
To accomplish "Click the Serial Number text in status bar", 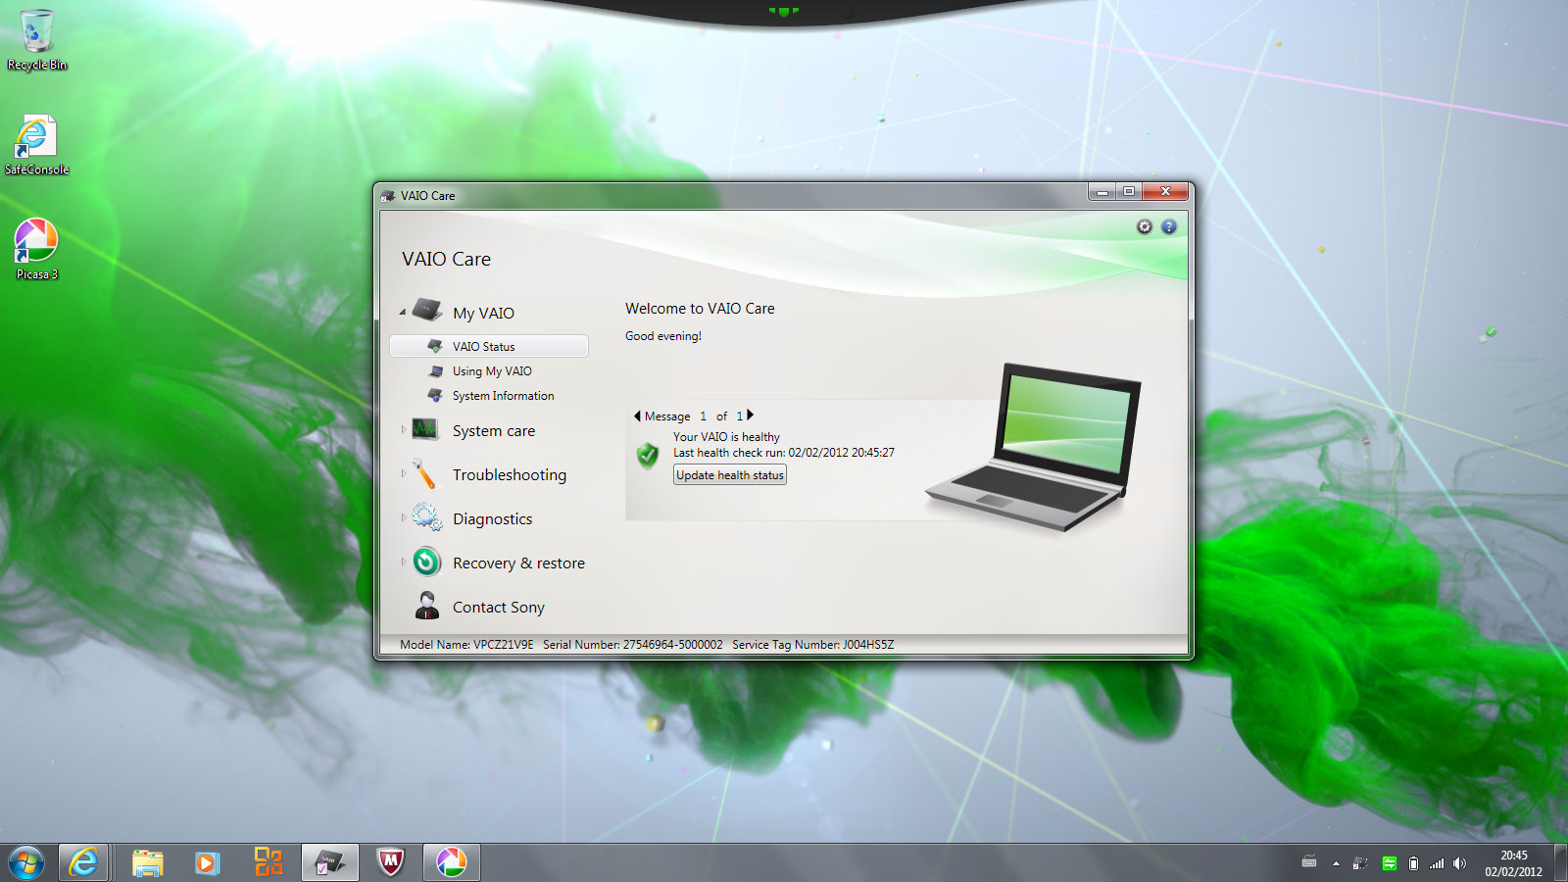I will tap(633, 645).
